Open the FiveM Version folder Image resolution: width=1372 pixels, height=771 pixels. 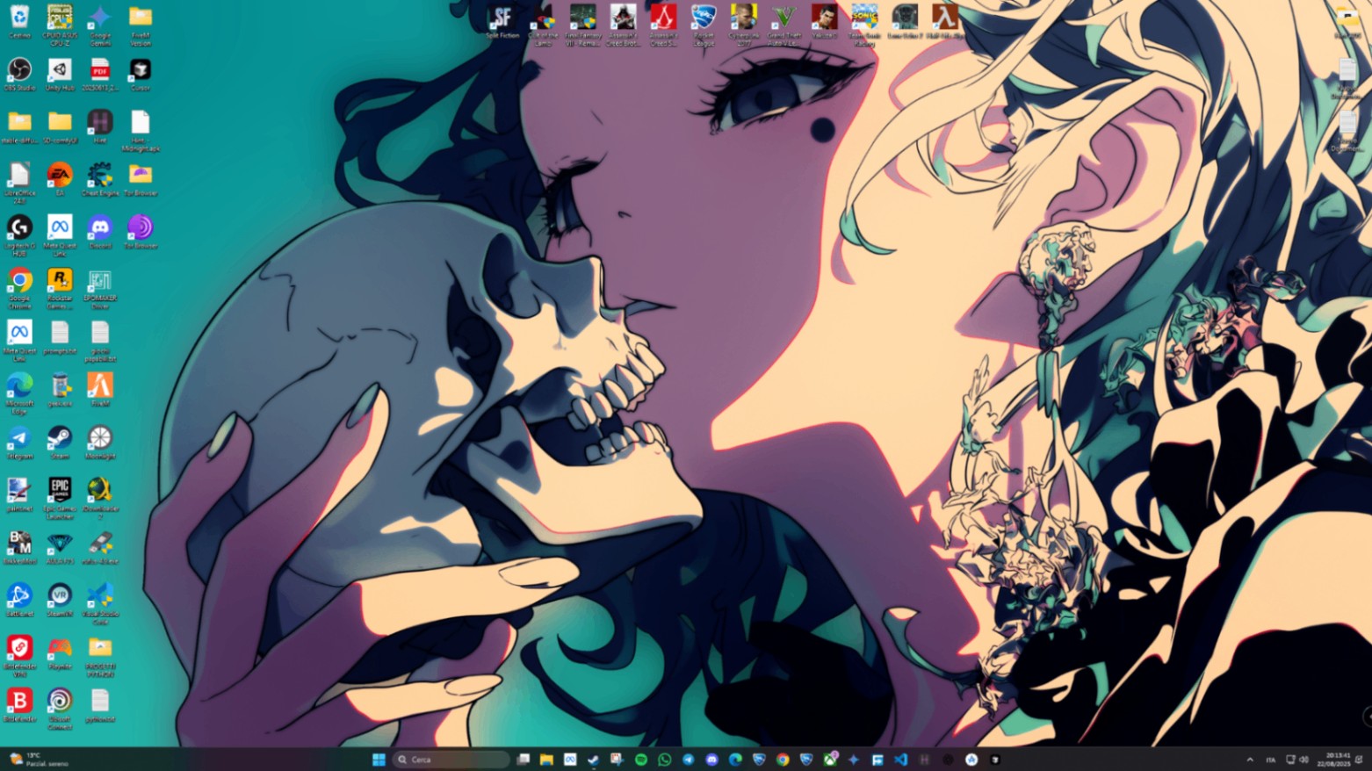click(x=141, y=25)
